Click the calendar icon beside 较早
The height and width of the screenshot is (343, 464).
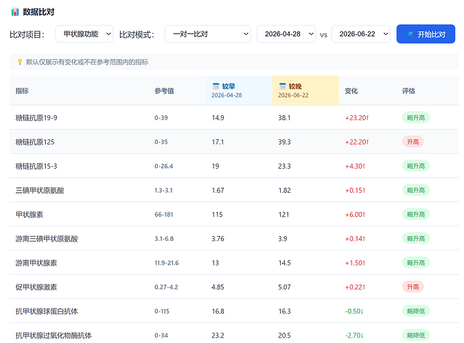(216, 86)
